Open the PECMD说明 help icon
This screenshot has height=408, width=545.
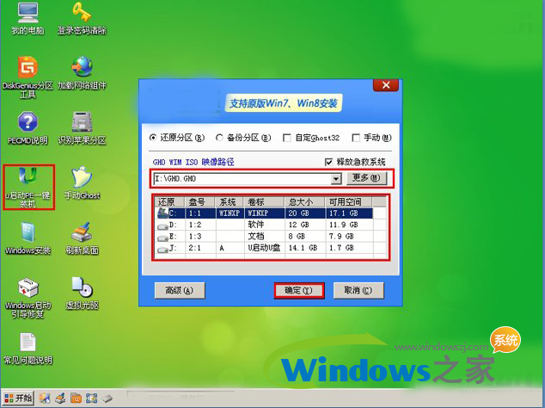(x=28, y=122)
